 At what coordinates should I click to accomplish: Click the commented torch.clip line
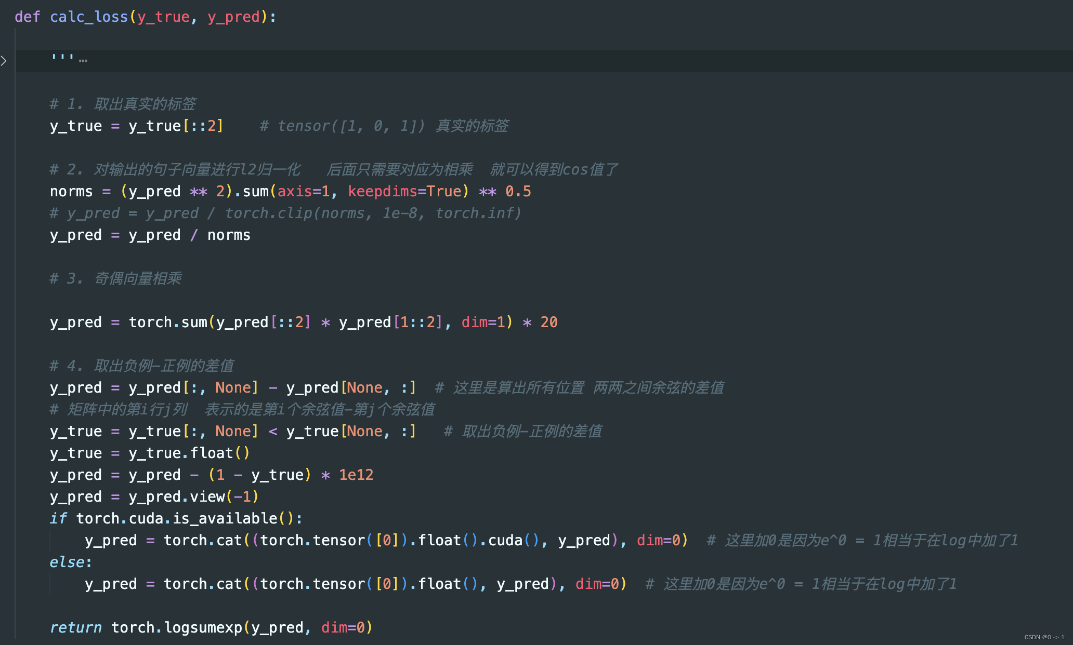[286, 213]
